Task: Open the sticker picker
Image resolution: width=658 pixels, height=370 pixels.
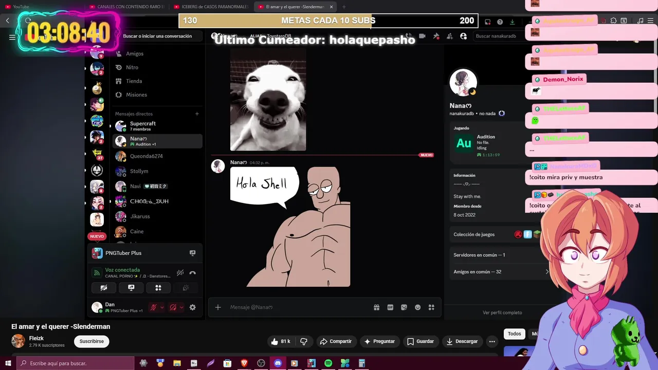Action: [x=404, y=307]
